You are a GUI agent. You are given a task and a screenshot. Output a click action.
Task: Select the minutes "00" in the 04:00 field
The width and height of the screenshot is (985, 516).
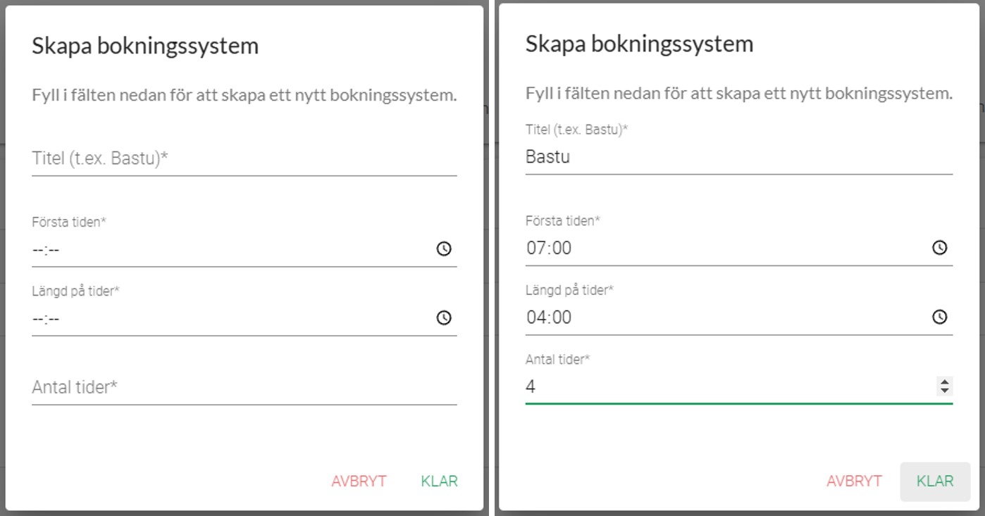562,317
